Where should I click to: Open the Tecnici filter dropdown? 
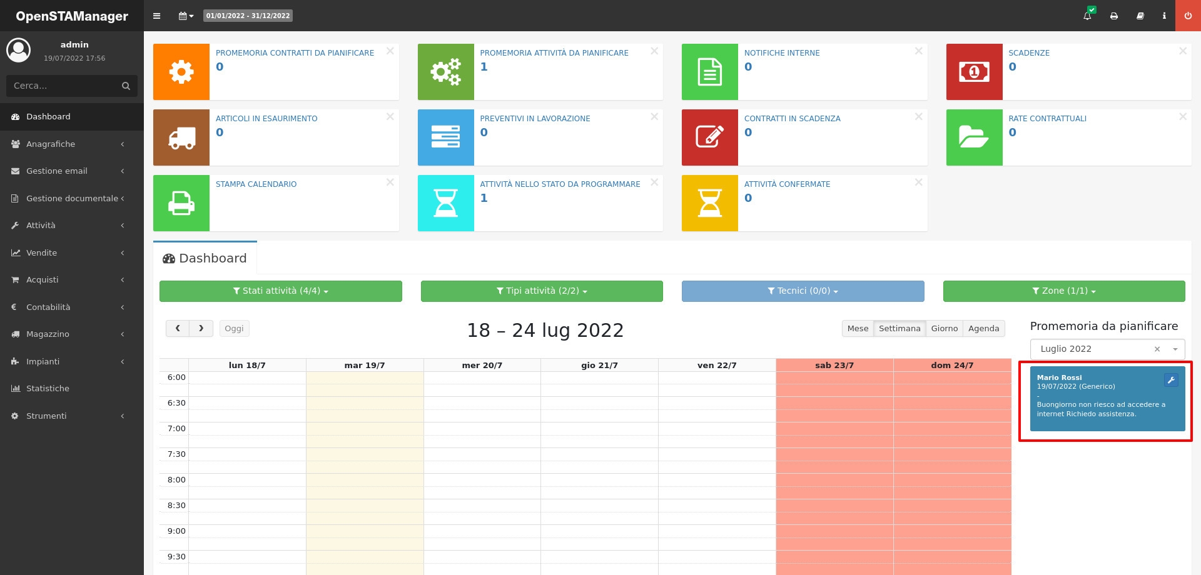point(803,291)
